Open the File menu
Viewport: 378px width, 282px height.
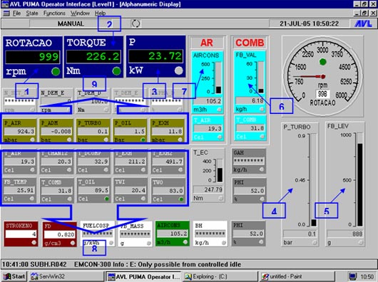click(16, 14)
